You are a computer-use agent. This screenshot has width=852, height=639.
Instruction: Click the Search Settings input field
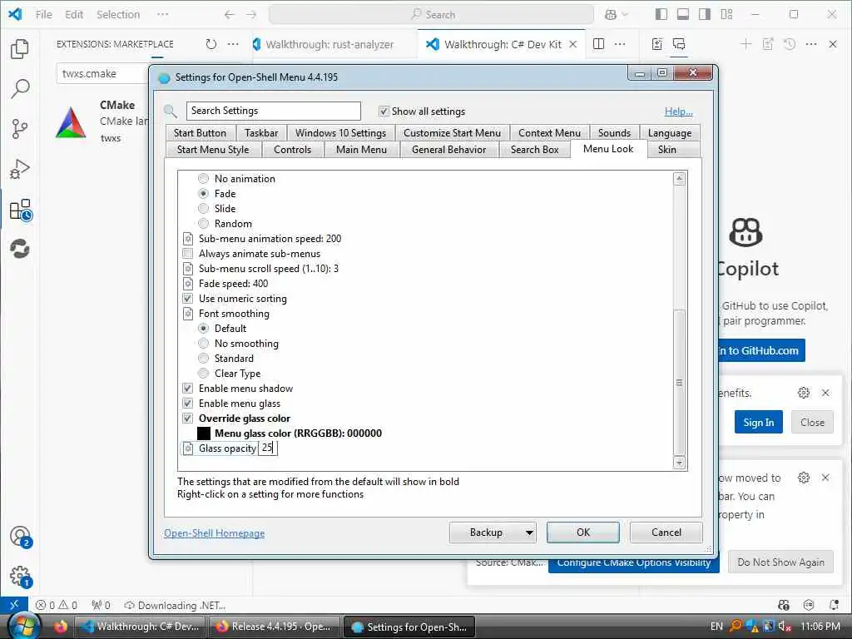(273, 111)
